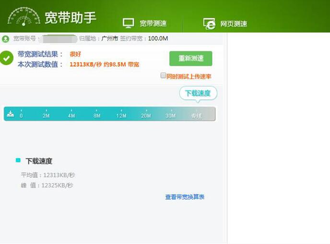This screenshot has height=244, width=330.
Task: Click the 下载速度 bubble label
Action: pos(198,93)
